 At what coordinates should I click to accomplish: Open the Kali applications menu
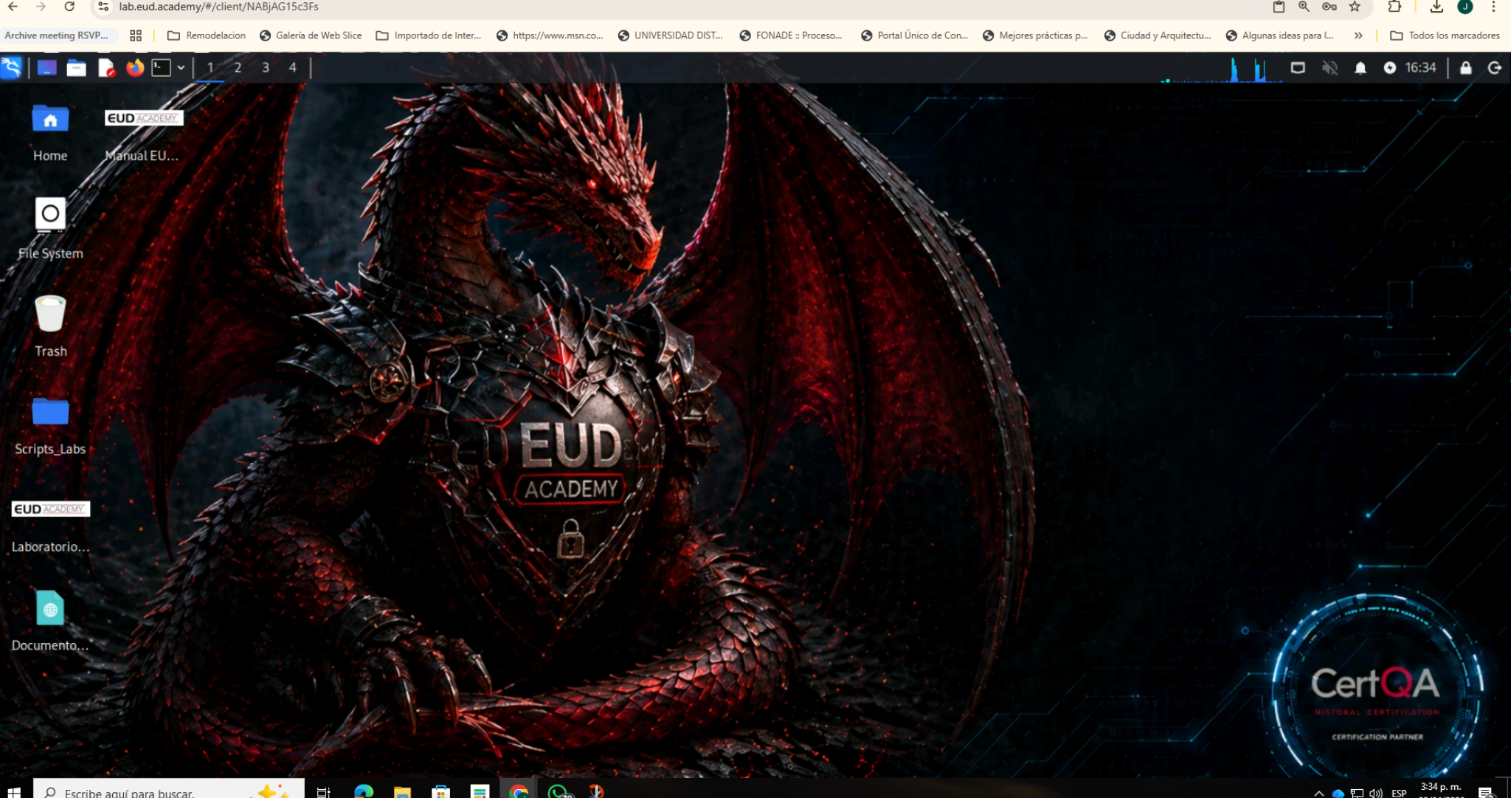pyautogui.click(x=10, y=67)
